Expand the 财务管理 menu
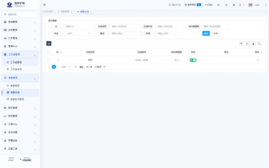 (x=20, y=116)
